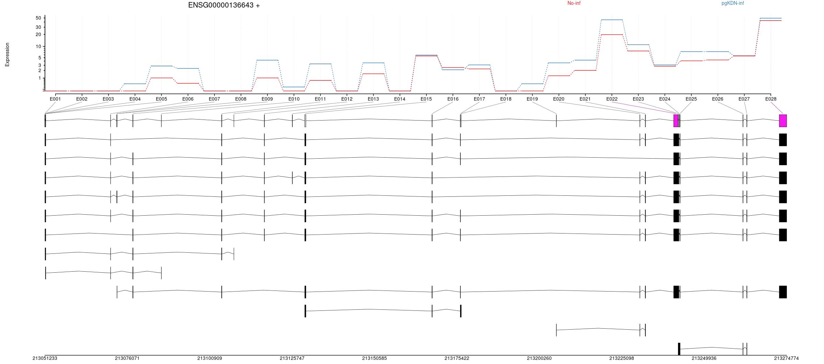824x364 pixels.
Task: Click genomic coordinate 213100909
Action: tap(210, 358)
